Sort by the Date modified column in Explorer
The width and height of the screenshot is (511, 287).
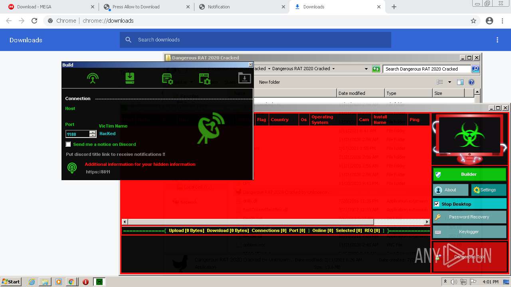click(360, 93)
